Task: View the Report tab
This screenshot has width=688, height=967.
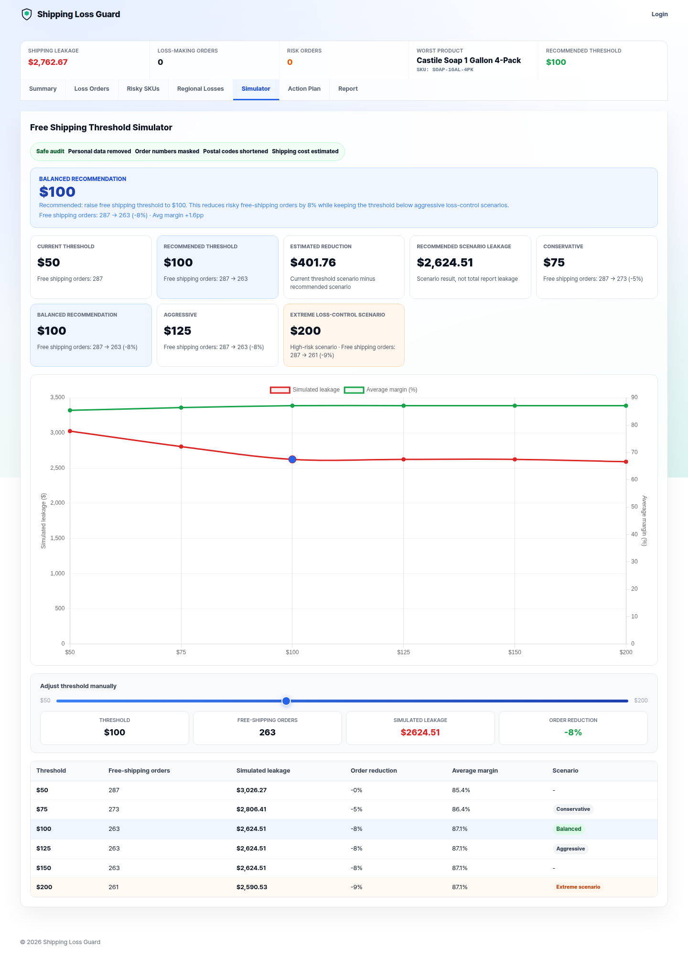Action: coord(348,89)
